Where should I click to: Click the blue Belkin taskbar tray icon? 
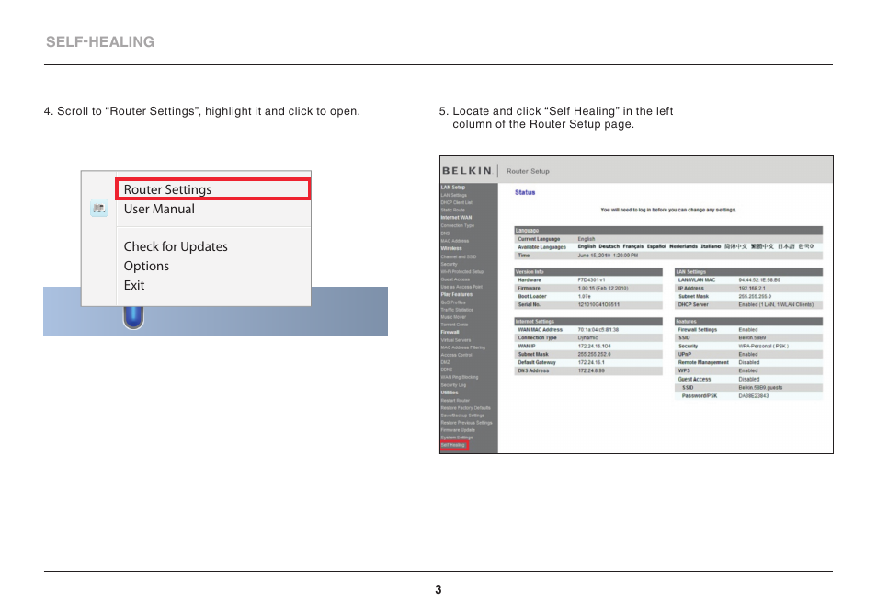point(133,317)
